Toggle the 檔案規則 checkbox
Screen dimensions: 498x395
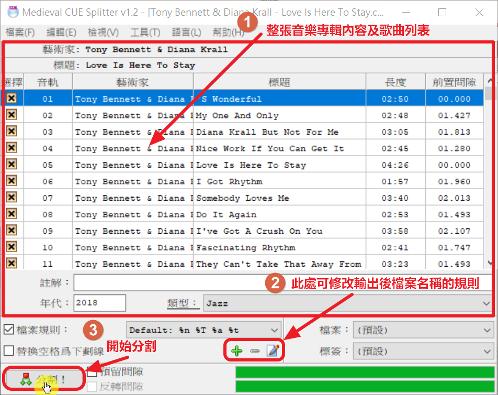[8, 330]
